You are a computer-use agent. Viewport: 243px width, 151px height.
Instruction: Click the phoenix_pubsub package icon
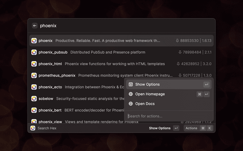pos(34,52)
